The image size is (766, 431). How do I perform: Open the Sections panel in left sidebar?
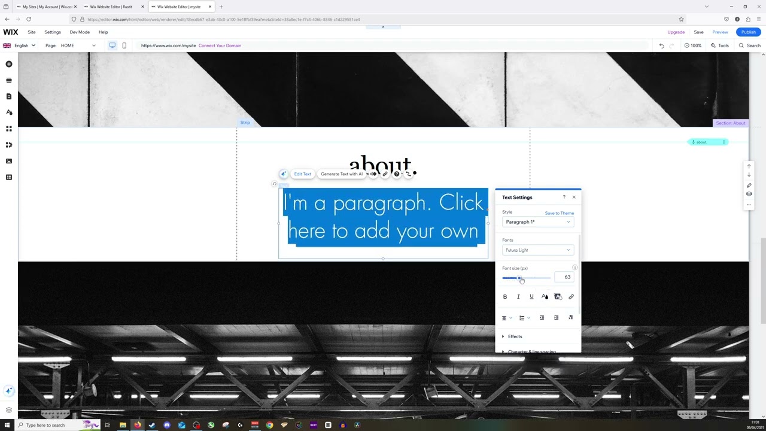point(9,80)
